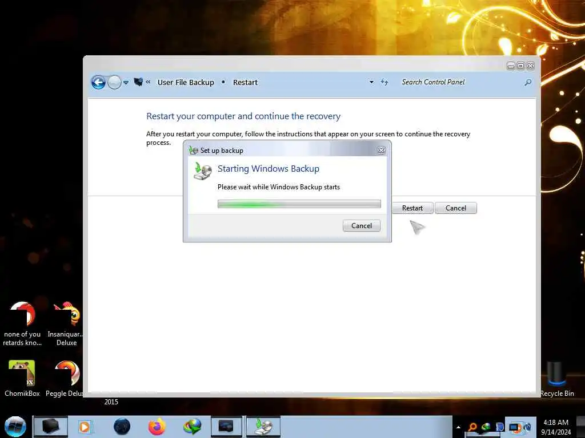Click the Back arrow in Control Panel window
Viewport: 585px width, 438px height.
98,82
